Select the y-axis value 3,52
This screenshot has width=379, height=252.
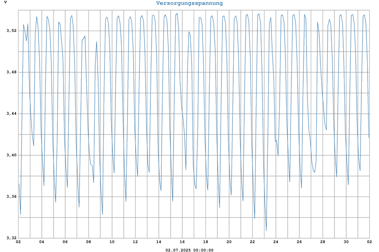click(x=11, y=31)
